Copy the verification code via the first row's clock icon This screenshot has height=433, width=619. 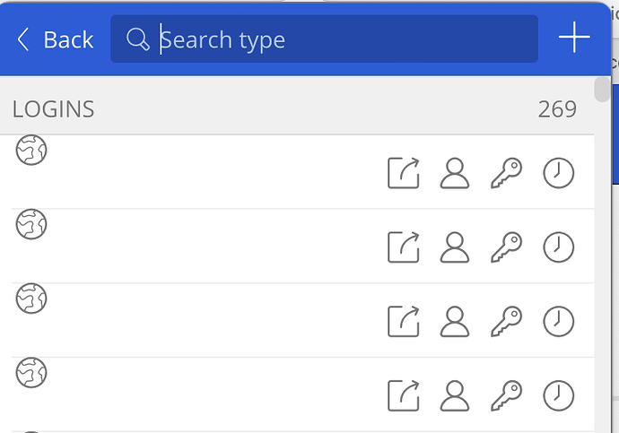(x=558, y=173)
